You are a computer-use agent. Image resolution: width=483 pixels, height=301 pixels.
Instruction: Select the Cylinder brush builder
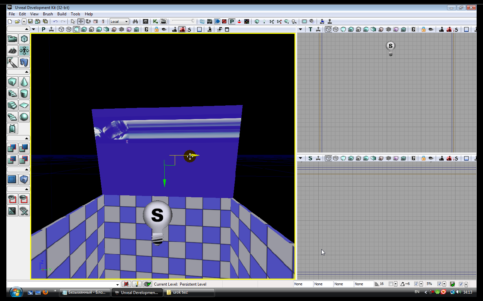click(24, 94)
